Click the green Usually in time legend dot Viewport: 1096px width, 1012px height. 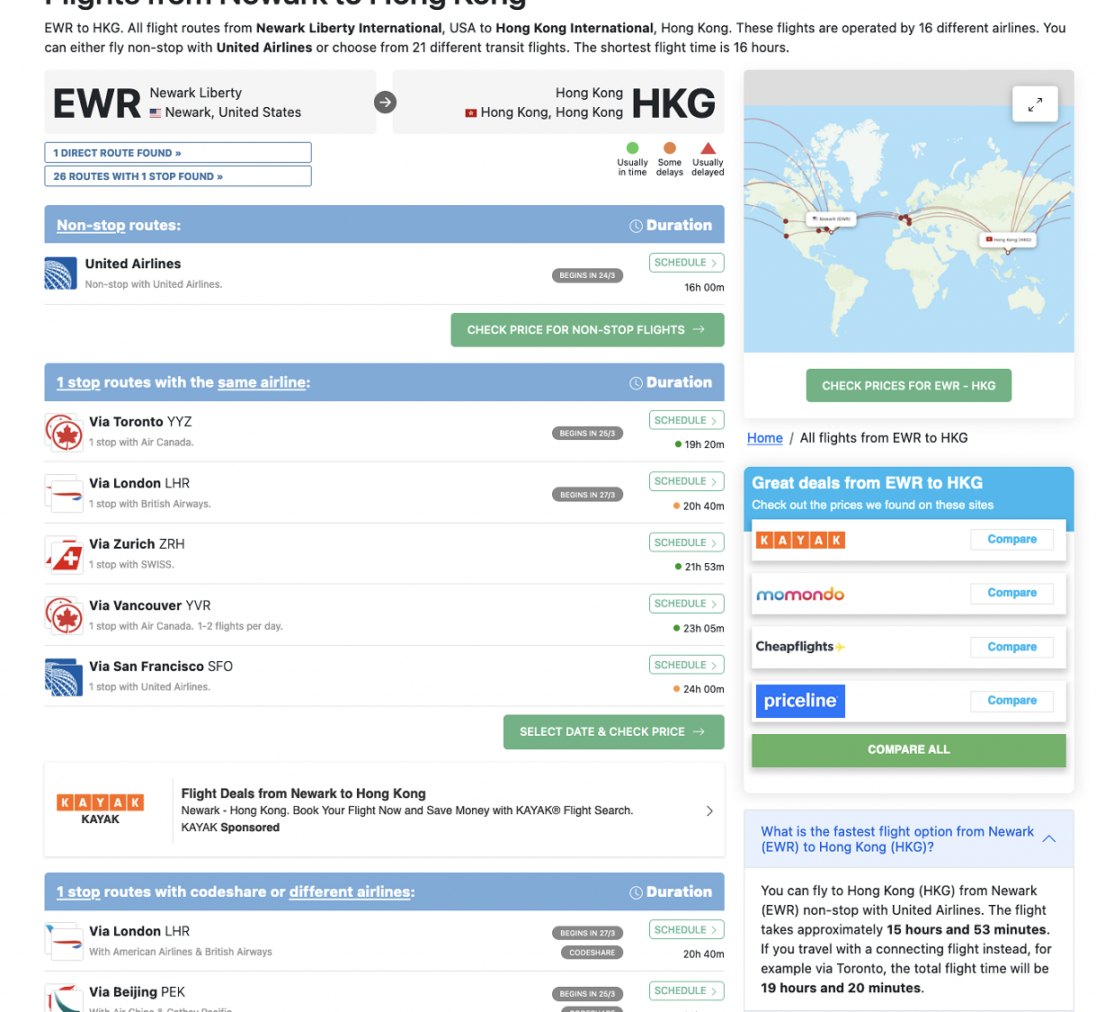[x=632, y=148]
